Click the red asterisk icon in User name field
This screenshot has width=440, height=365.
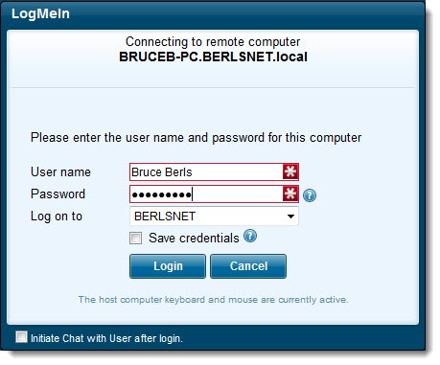coord(290,171)
